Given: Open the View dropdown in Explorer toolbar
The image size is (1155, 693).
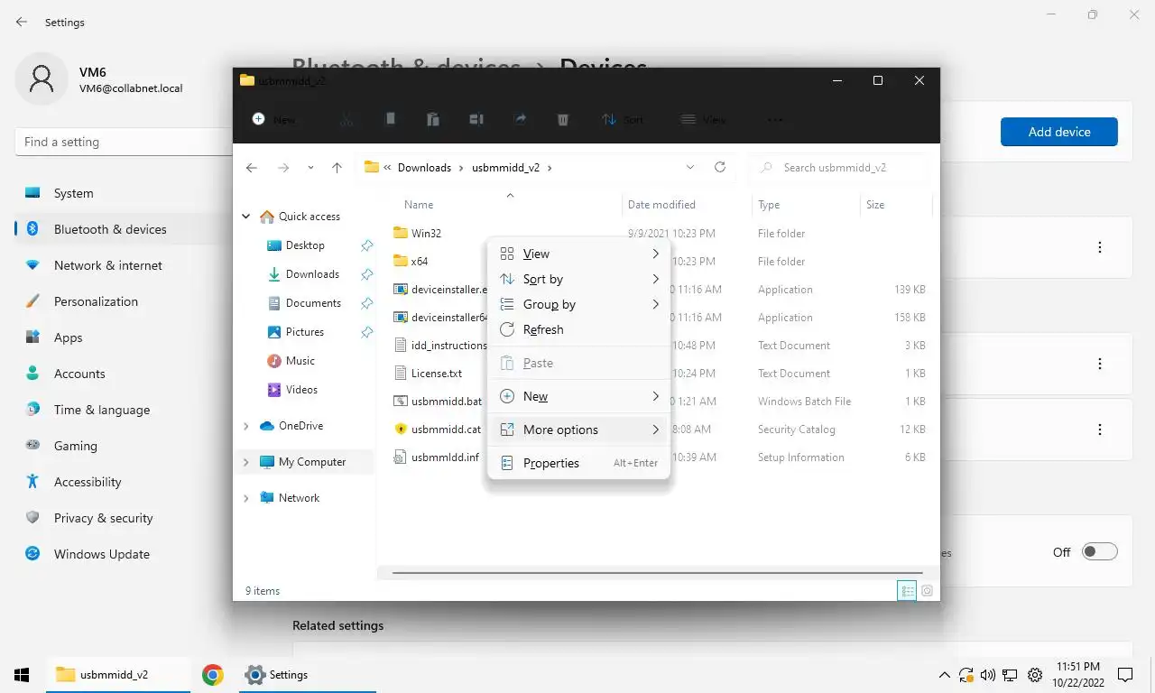Looking at the screenshot, I should pos(703,119).
